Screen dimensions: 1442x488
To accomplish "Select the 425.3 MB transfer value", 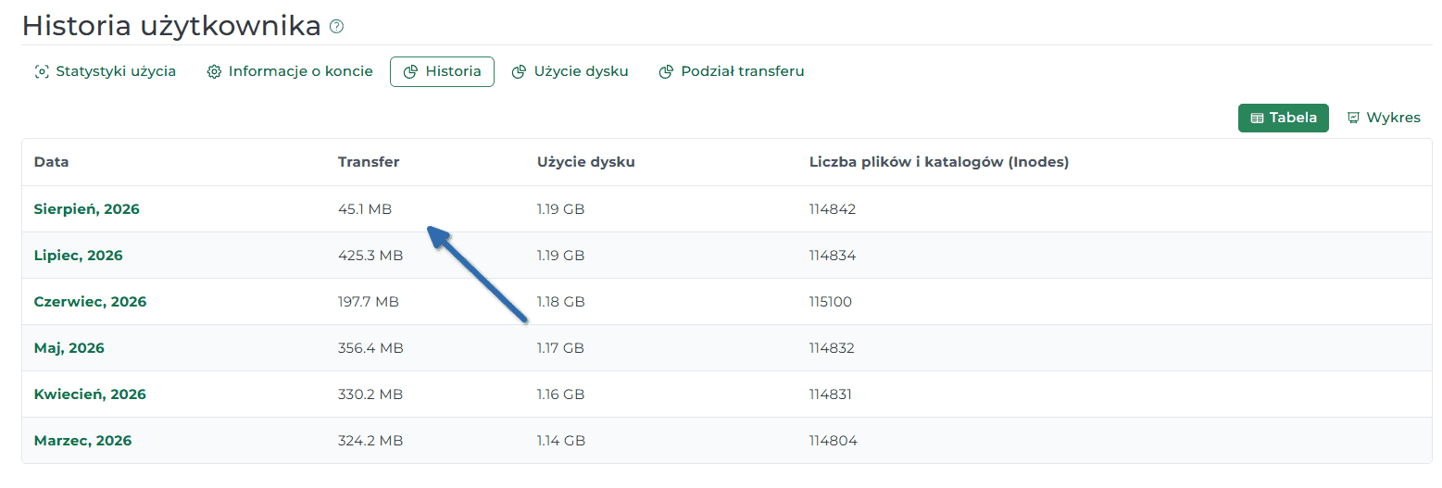I will click(x=370, y=256).
